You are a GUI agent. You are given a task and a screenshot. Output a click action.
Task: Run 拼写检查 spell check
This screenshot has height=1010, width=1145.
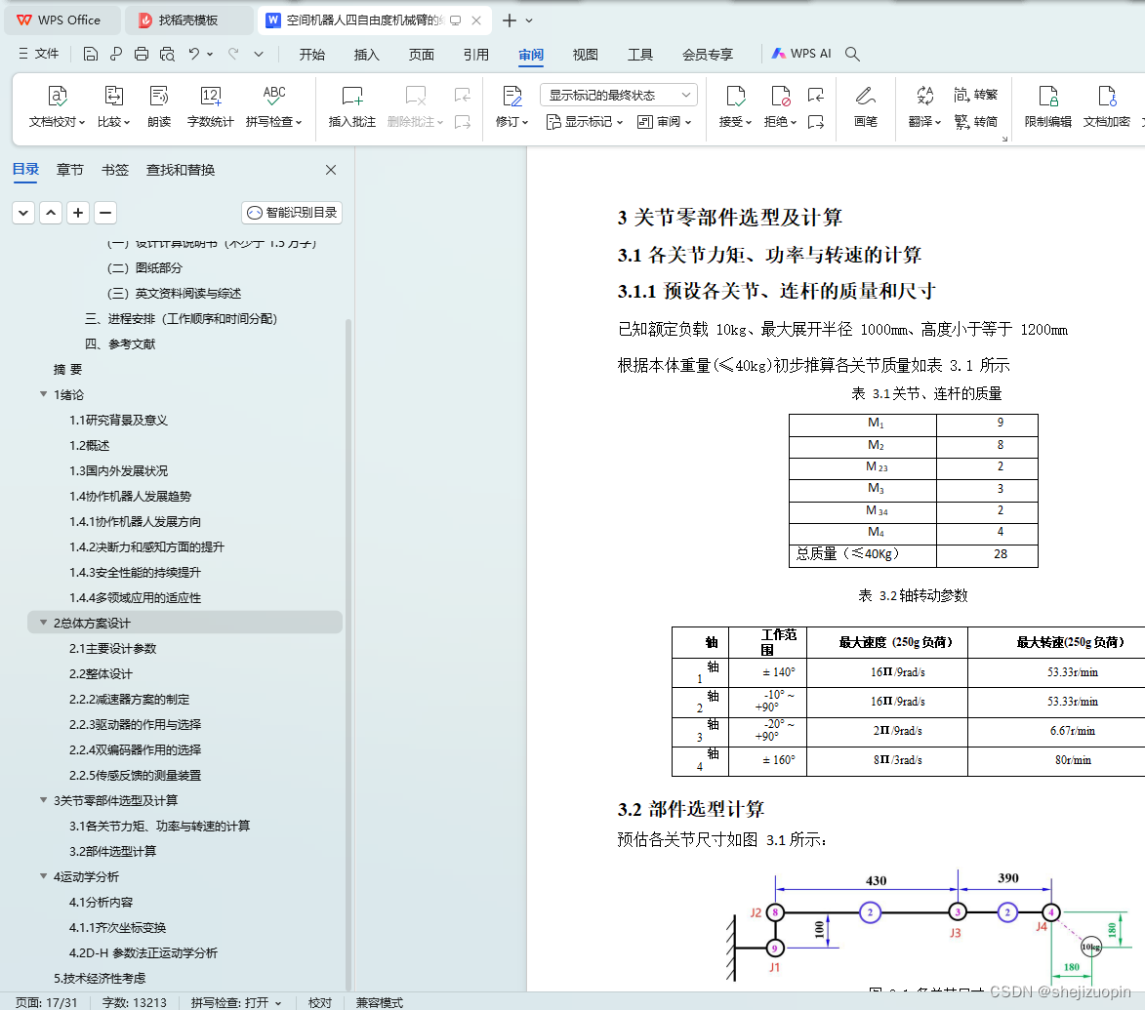[x=274, y=106]
